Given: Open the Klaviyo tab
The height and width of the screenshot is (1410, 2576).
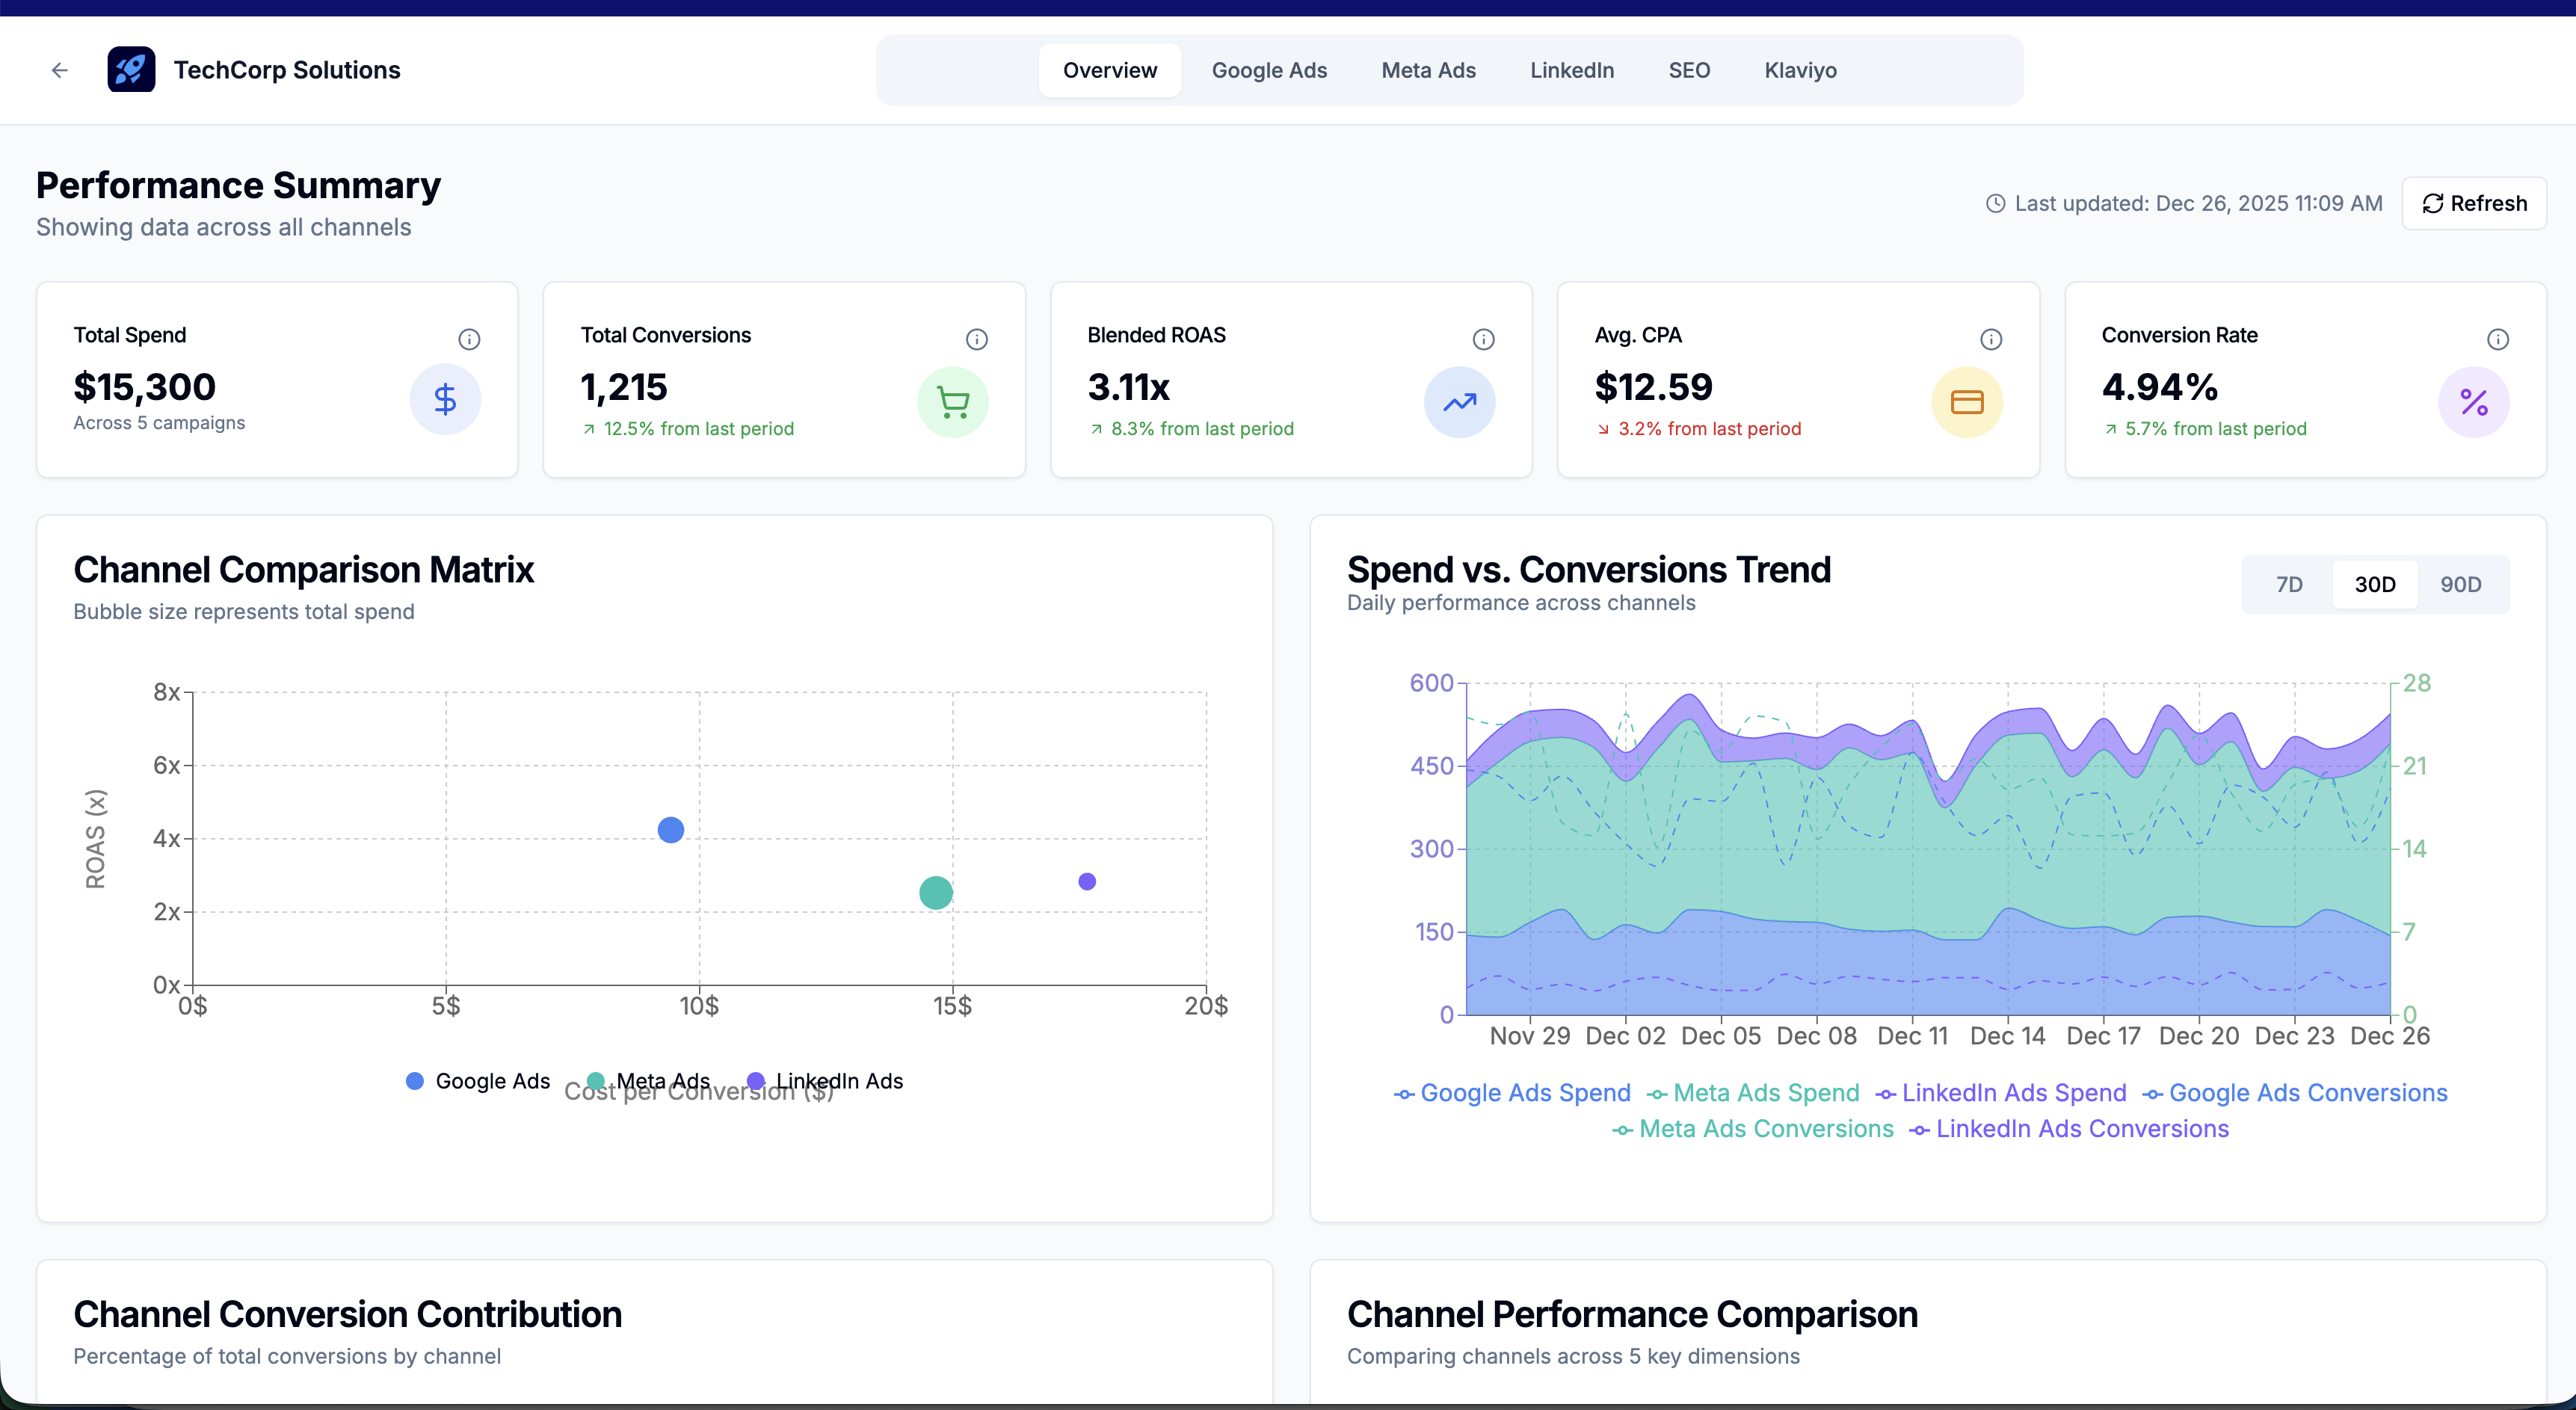Looking at the screenshot, I should pos(1800,70).
